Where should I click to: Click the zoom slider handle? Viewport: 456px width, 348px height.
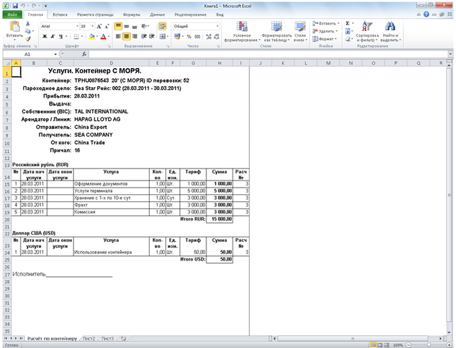click(428, 345)
